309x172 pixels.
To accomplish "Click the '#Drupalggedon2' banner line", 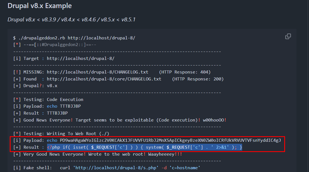I will click(x=55, y=45).
